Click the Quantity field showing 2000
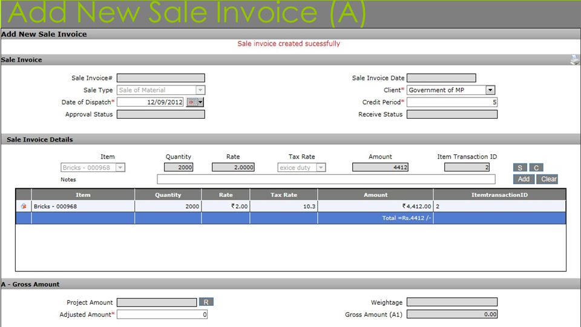This screenshot has width=581, height=327. [179, 167]
